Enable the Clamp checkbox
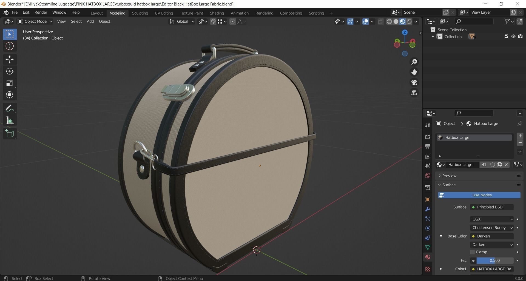Viewport: 526px width, 281px height. (x=472, y=252)
